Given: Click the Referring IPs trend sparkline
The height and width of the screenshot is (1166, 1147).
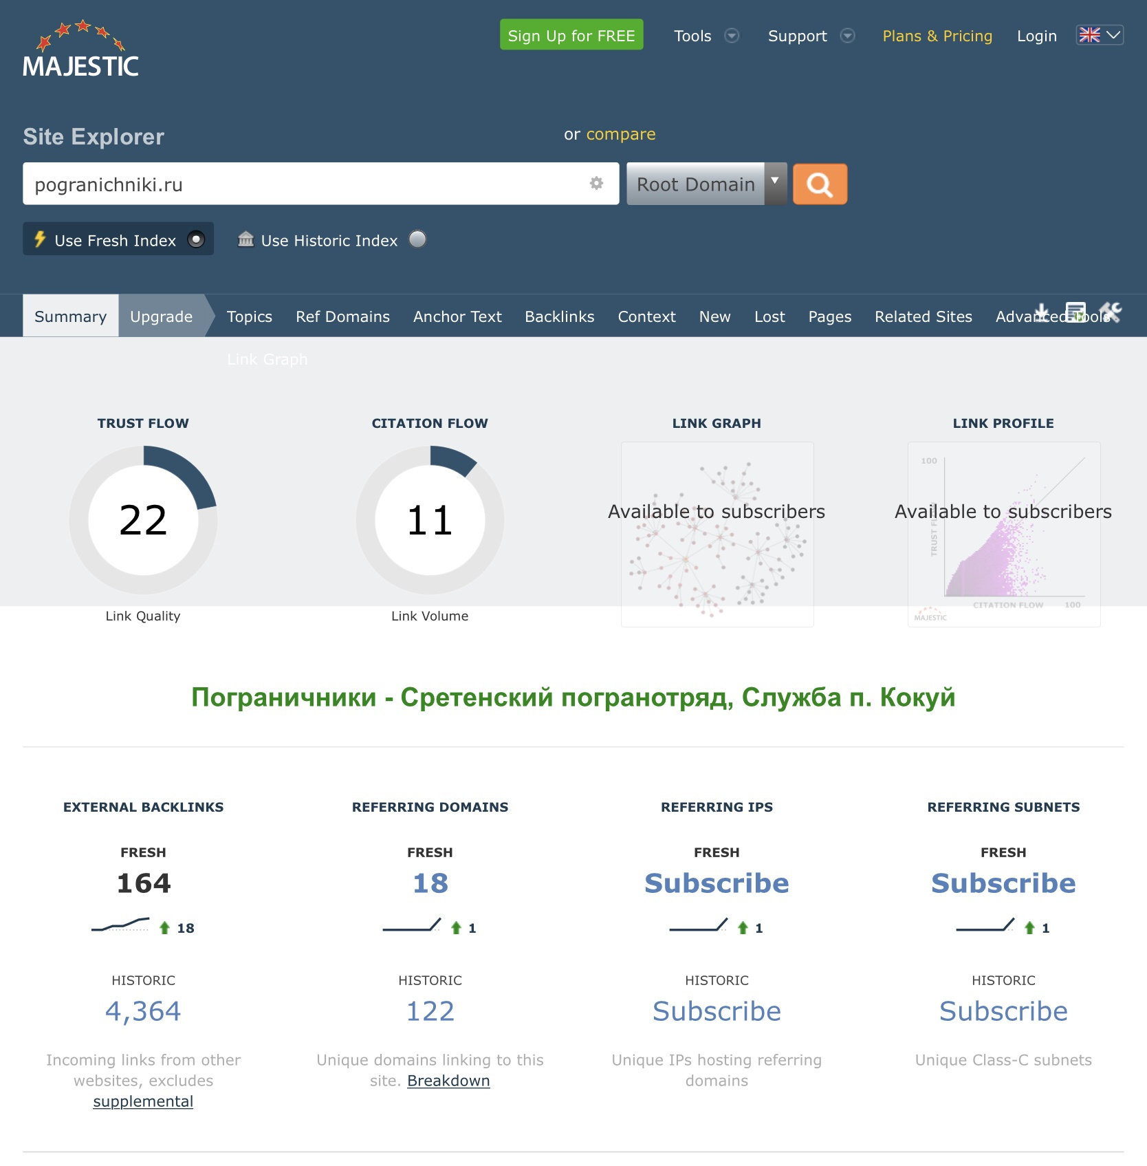Looking at the screenshot, I should [699, 925].
